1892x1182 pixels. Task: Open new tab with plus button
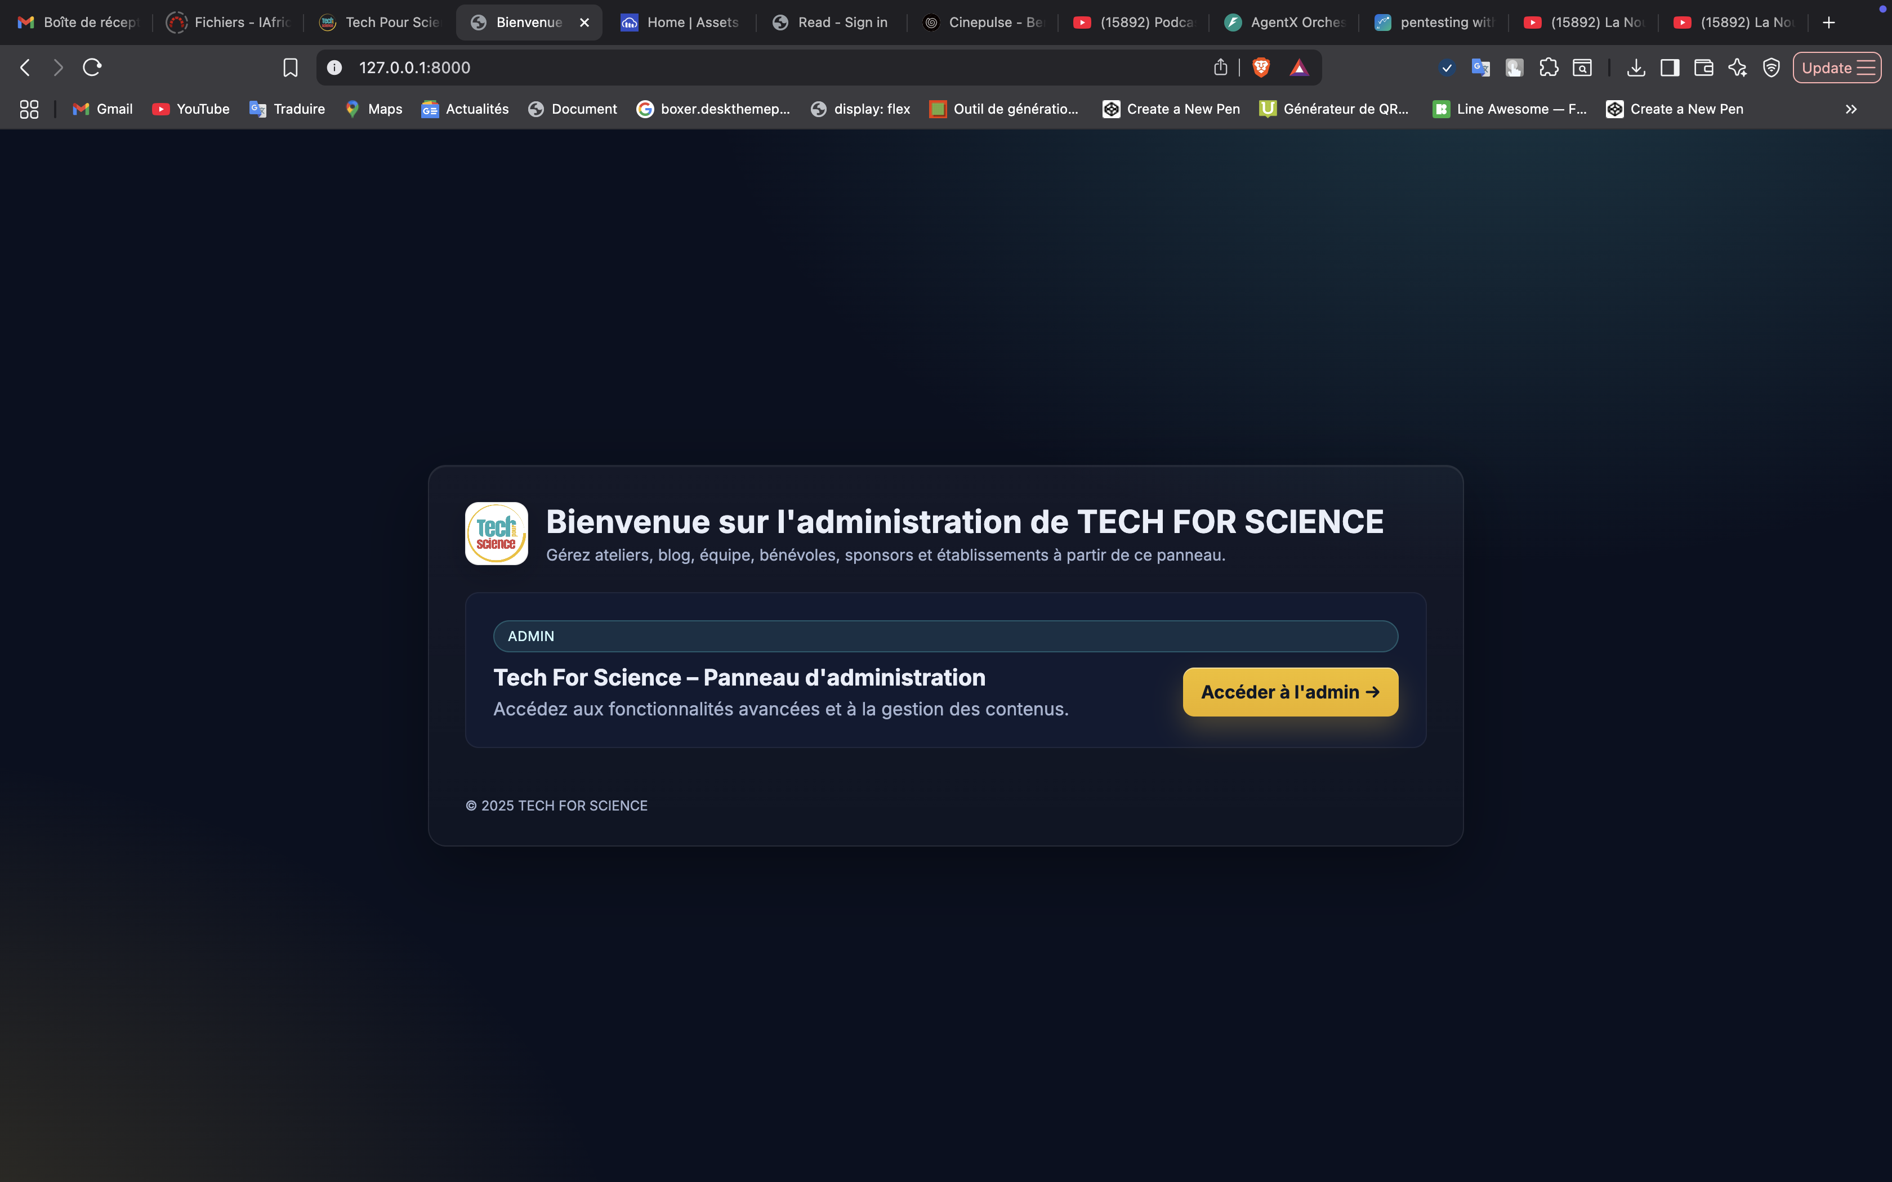coord(1829,23)
